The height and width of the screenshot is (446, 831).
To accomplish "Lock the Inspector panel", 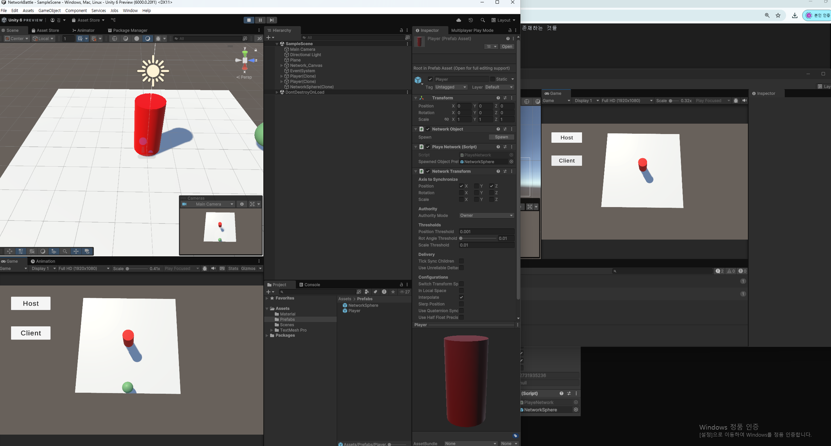I will point(510,30).
